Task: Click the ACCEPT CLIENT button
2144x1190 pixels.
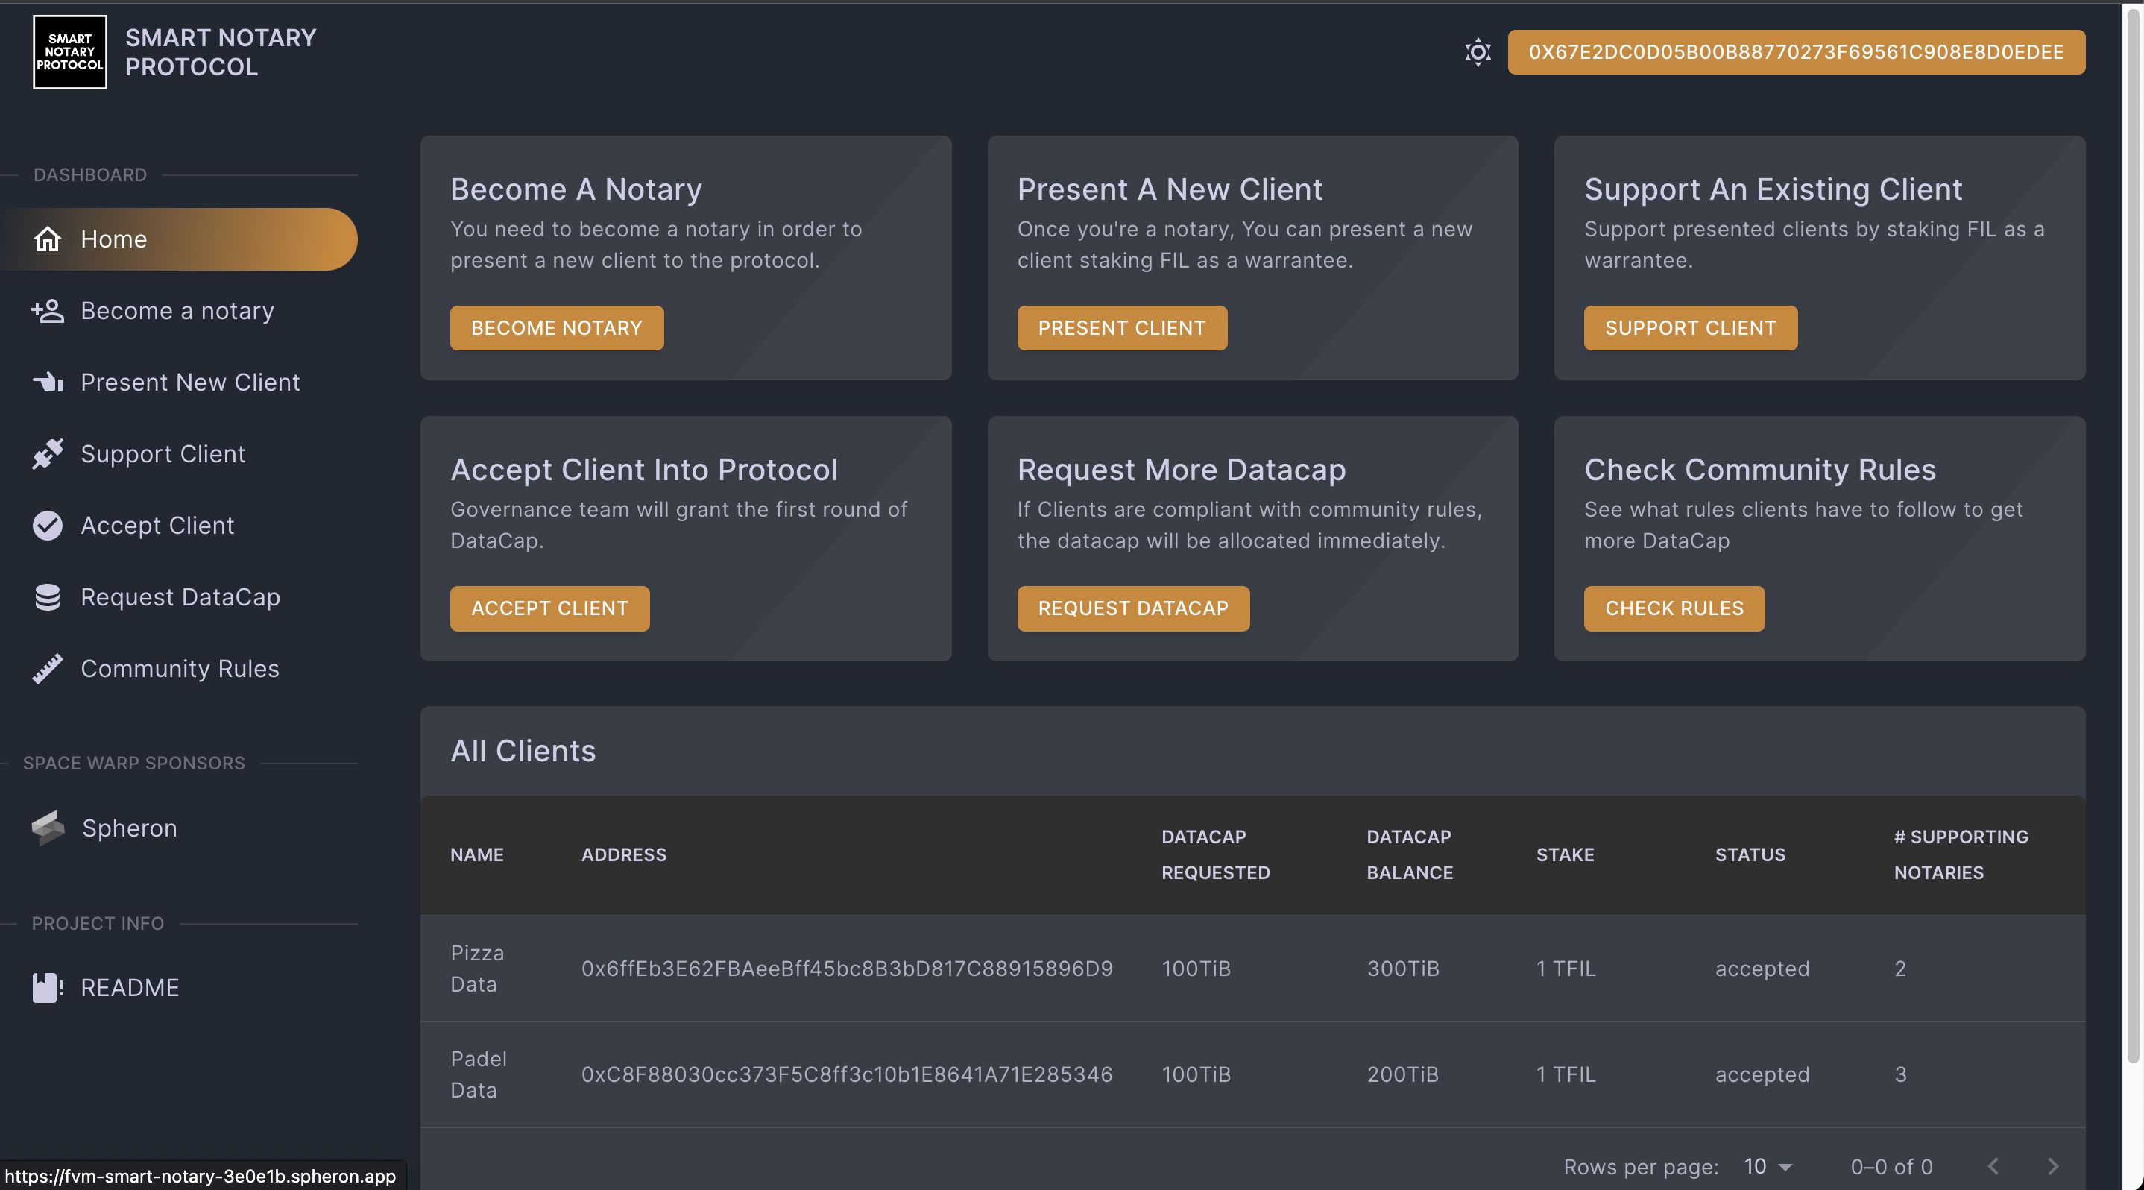Action: coord(549,608)
